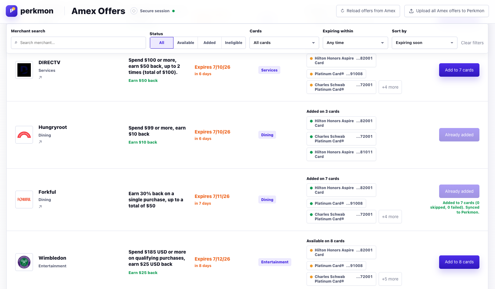
Task: Click the Wimbledon merchant logo
Action: (24, 262)
